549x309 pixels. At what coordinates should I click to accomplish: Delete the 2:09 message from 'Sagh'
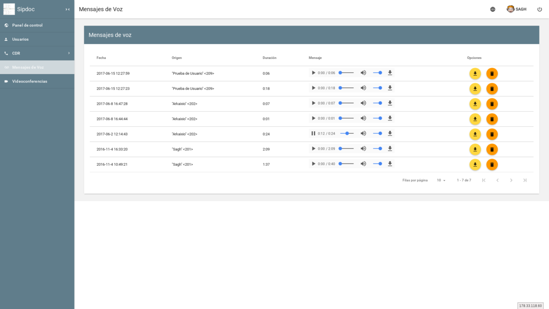point(492,149)
